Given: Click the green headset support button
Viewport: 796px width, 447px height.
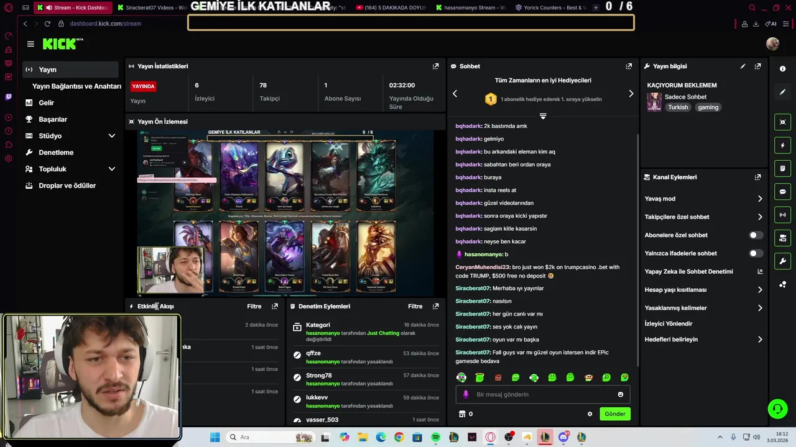Looking at the screenshot, I should click(777, 409).
